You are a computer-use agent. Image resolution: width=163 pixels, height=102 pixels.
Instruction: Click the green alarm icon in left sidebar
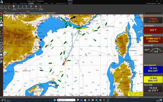(x=1, y=18)
